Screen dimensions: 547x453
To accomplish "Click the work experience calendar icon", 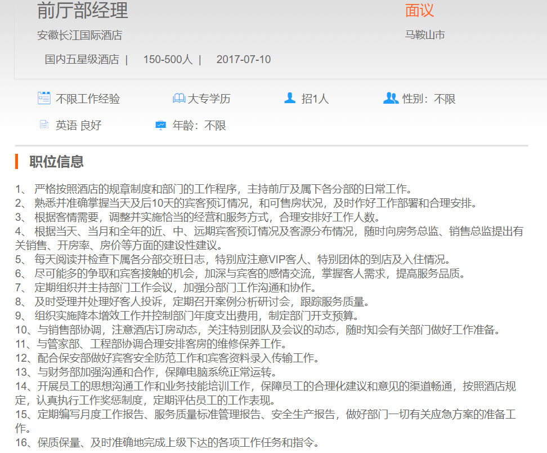I will click(x=44, y=99).
